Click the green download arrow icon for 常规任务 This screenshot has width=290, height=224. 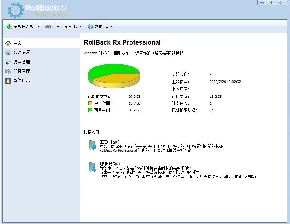pyautogui.click(x=9, y=26)
